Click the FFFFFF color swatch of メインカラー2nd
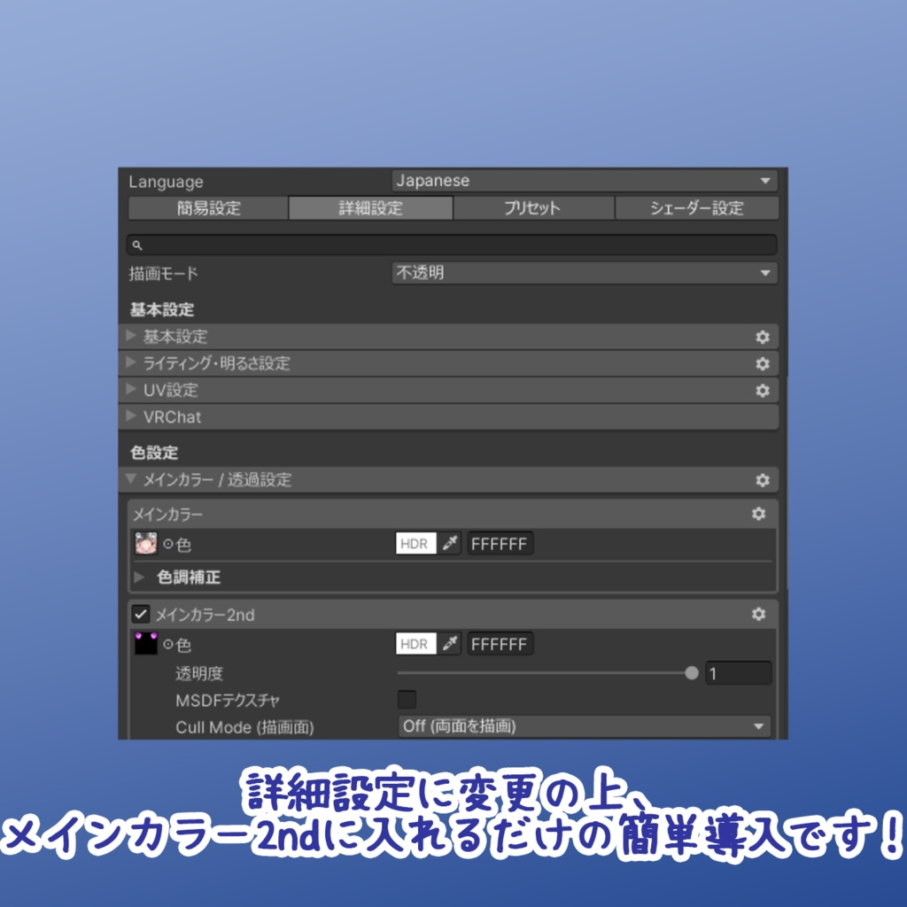Viewport: 907px width, 907px height. 500,644
